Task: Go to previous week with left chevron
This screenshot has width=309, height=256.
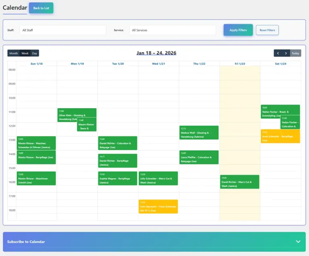Action: click(x=278, y=53)
